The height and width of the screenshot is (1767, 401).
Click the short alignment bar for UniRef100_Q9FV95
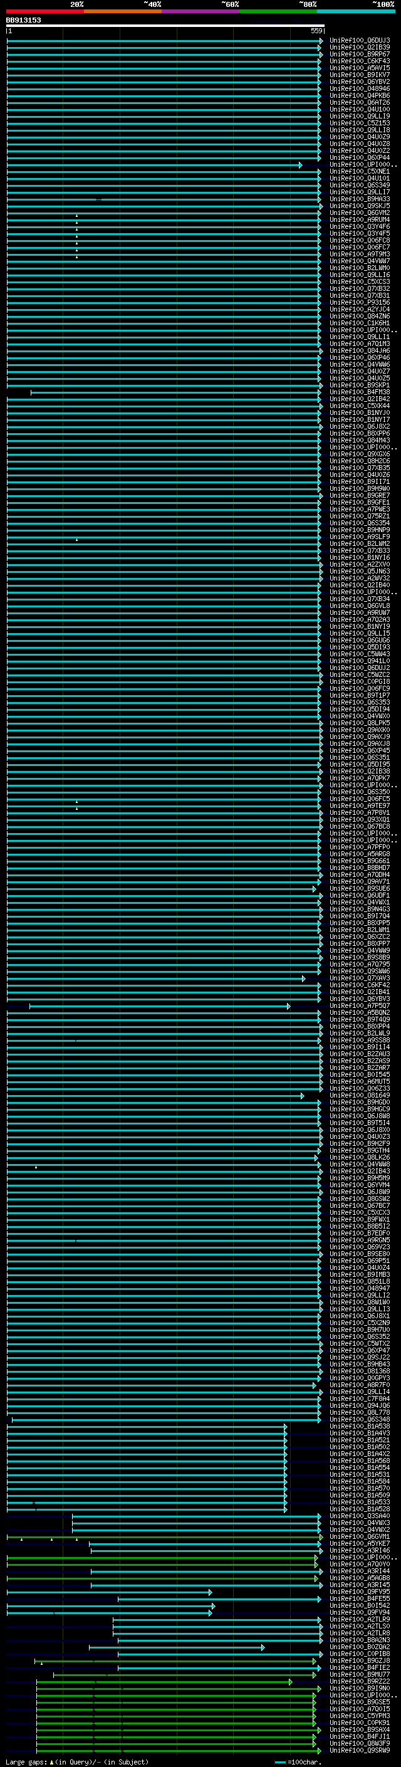coord(110,1591)
